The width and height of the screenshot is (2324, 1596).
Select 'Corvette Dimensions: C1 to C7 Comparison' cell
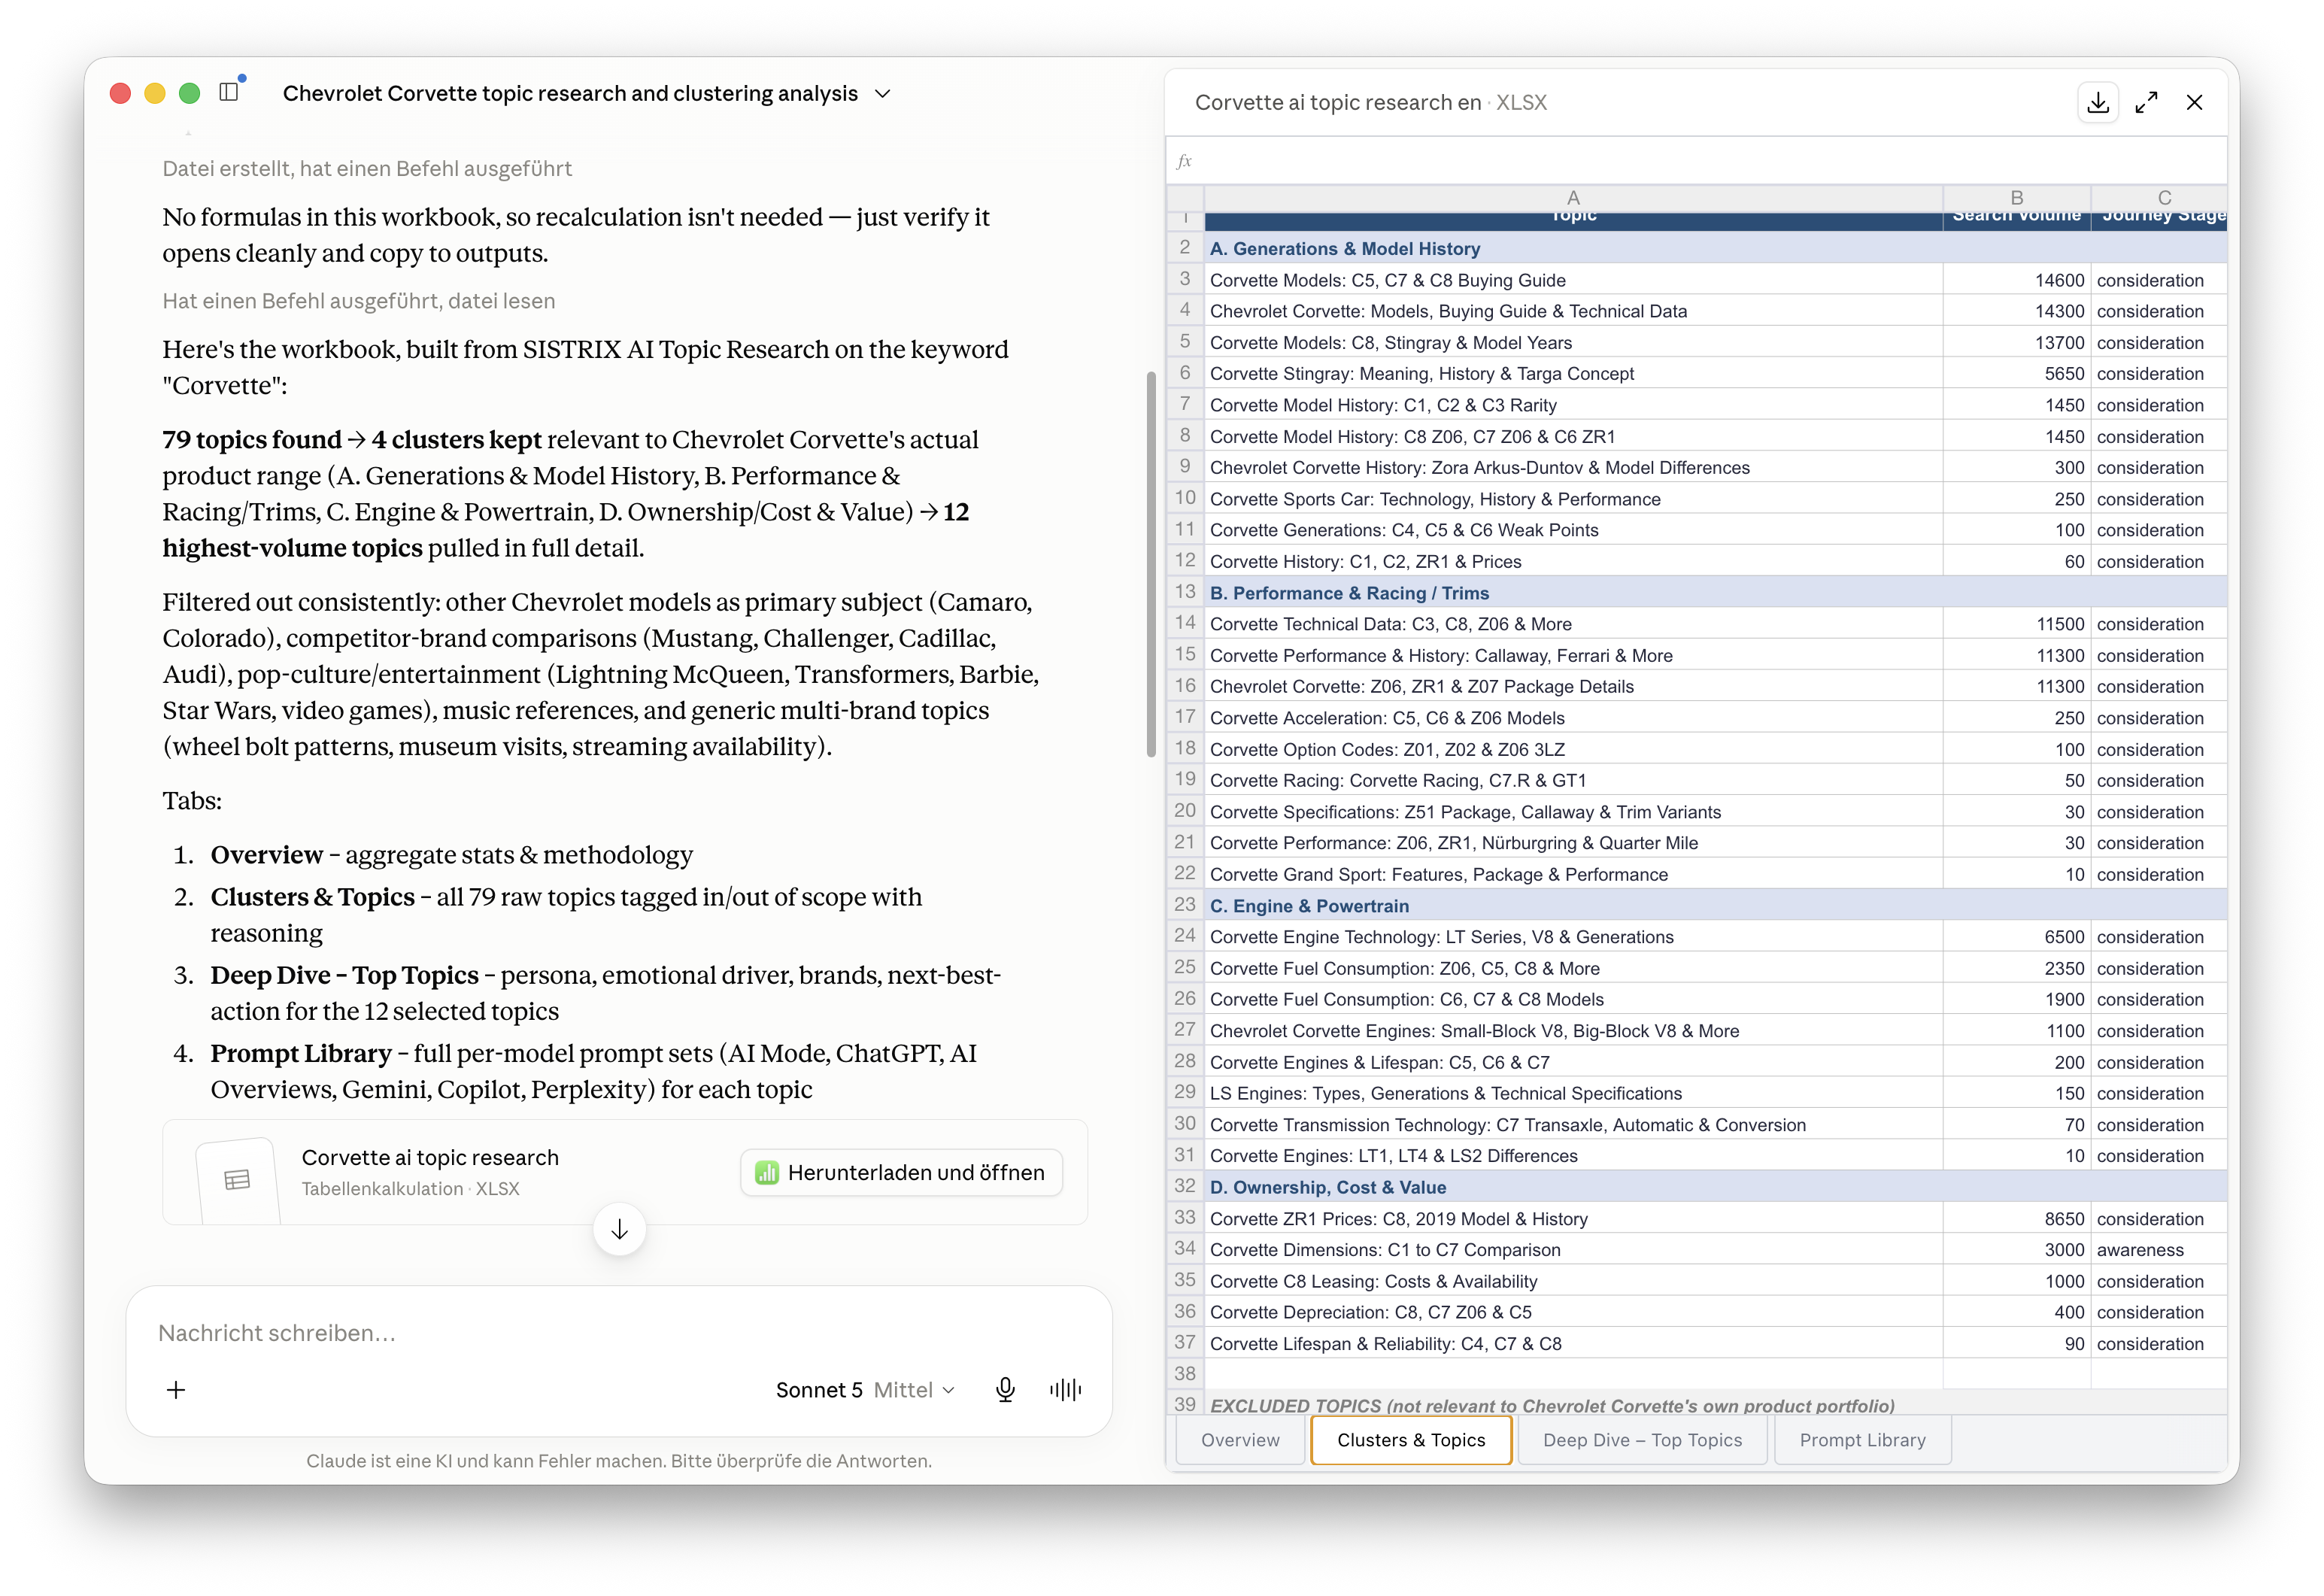[1573, 1250]
